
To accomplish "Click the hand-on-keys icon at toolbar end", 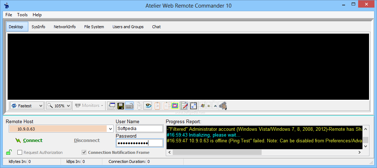I will (x=223, y=105).
